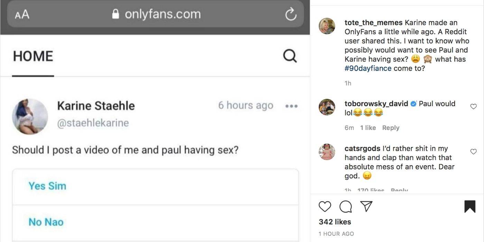
Task: Open tote_the_memes avatar thumbnail
Action: point(327,26)
